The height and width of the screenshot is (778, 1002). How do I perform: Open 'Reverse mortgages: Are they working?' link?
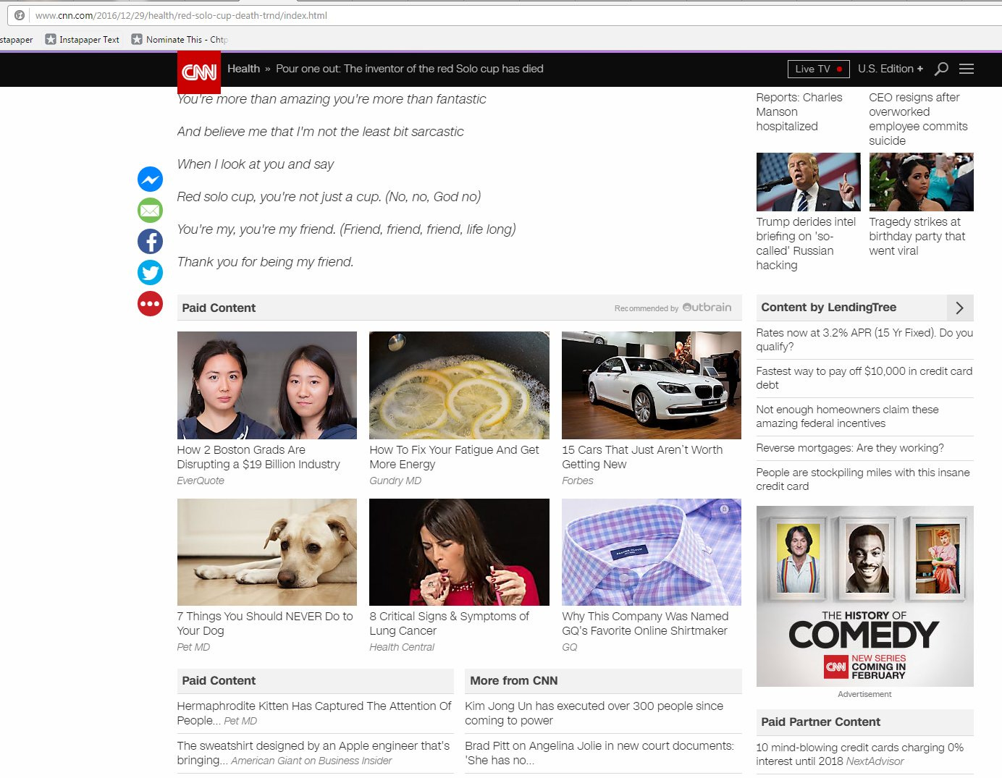[x=849, y=448]
